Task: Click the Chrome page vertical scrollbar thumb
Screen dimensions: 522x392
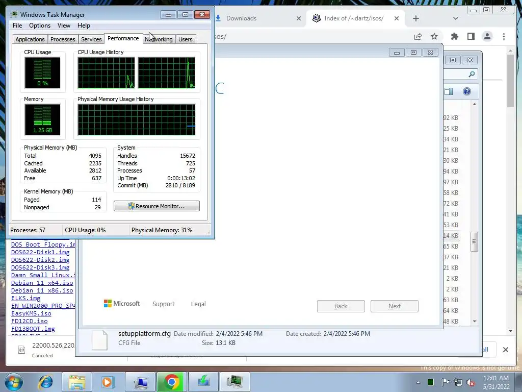Action: click(x=510, y=80)
